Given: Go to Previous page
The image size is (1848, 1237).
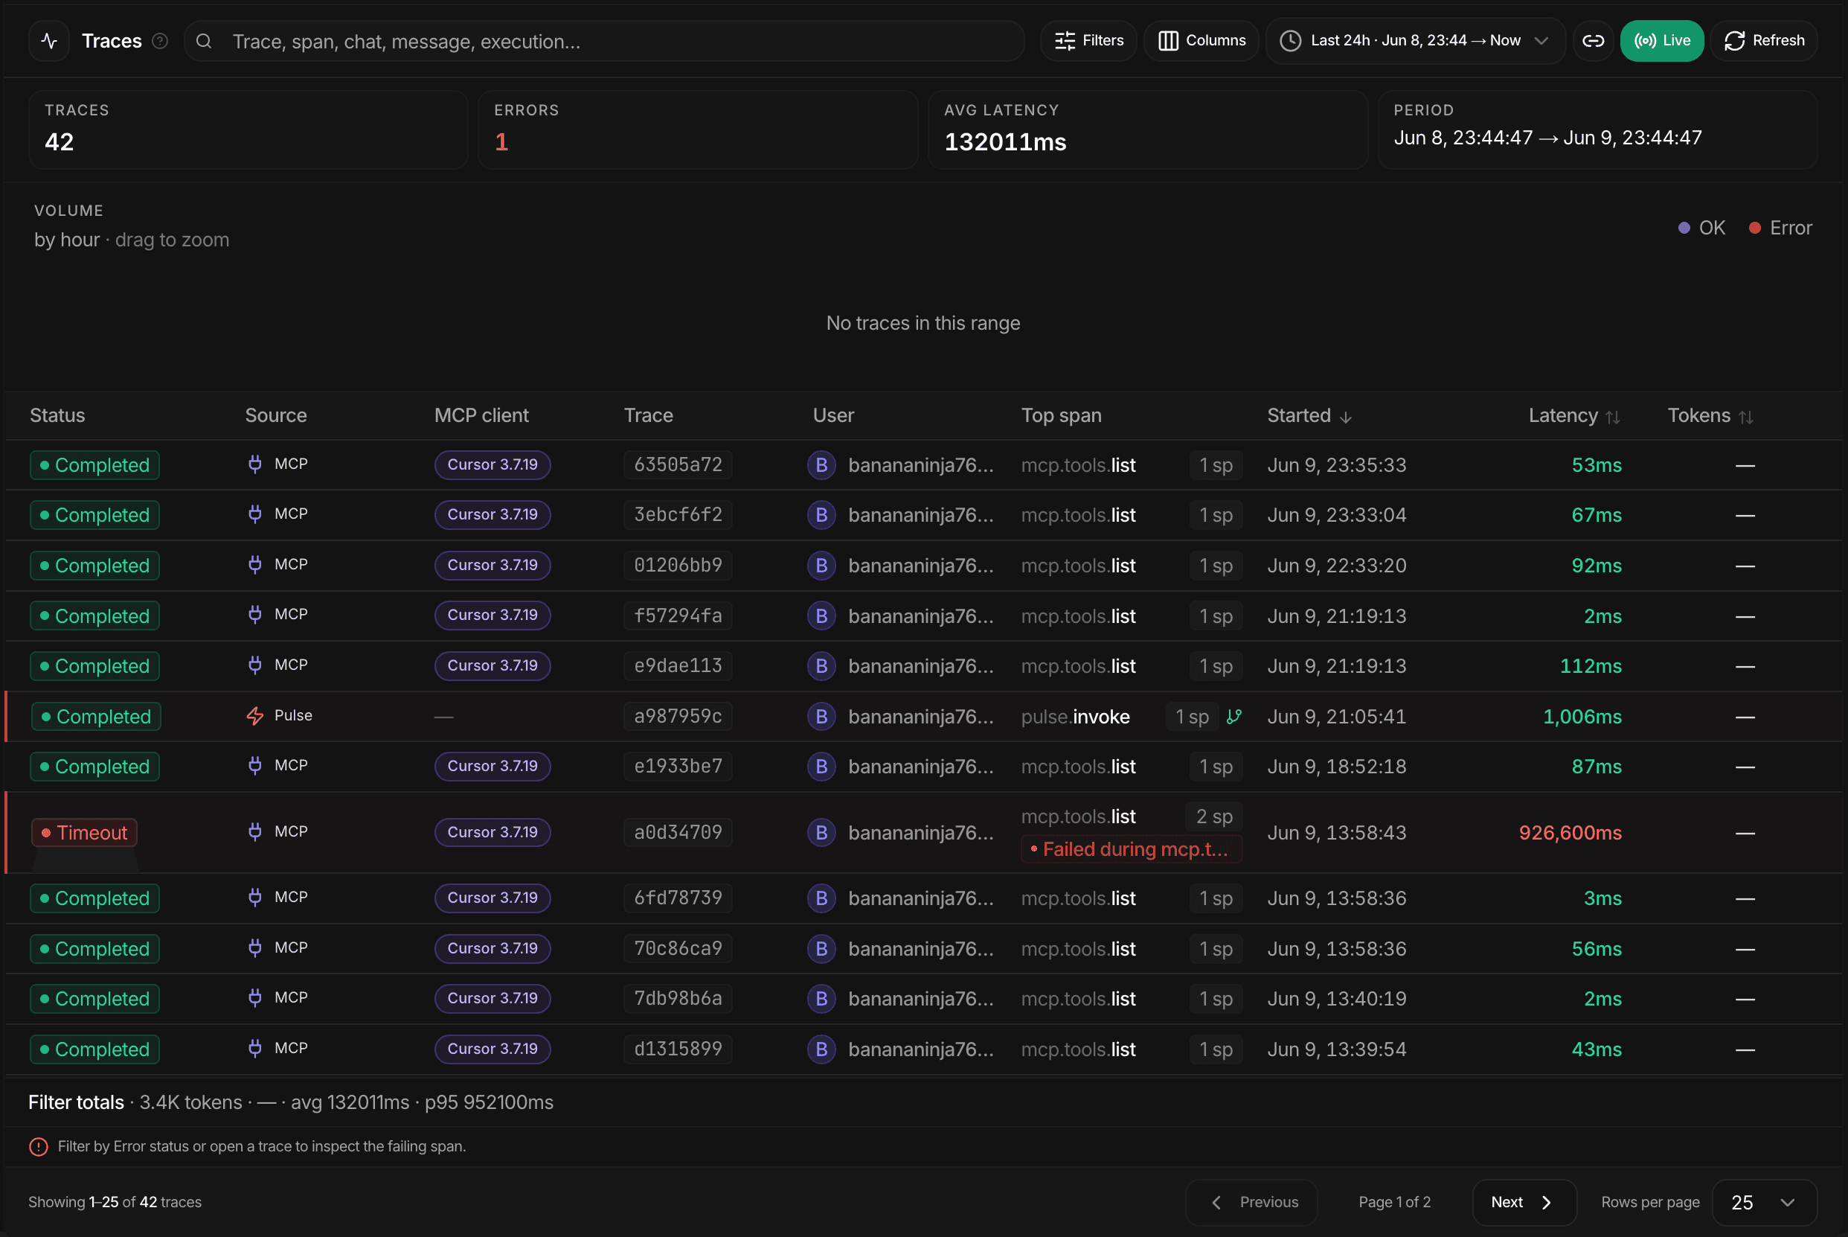Looking at the screenshot, I should (1251, 1202).
